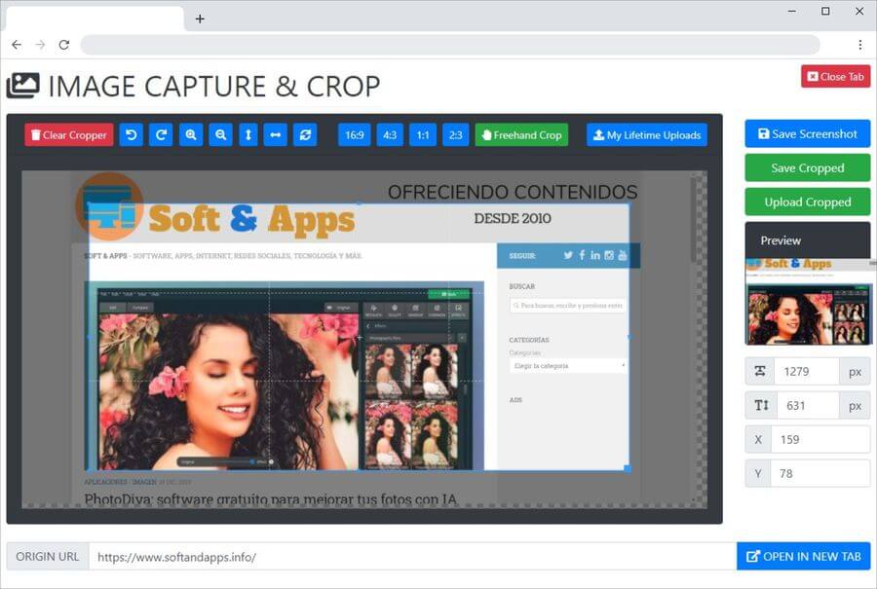Click Save Screenshot

point(807,134)
